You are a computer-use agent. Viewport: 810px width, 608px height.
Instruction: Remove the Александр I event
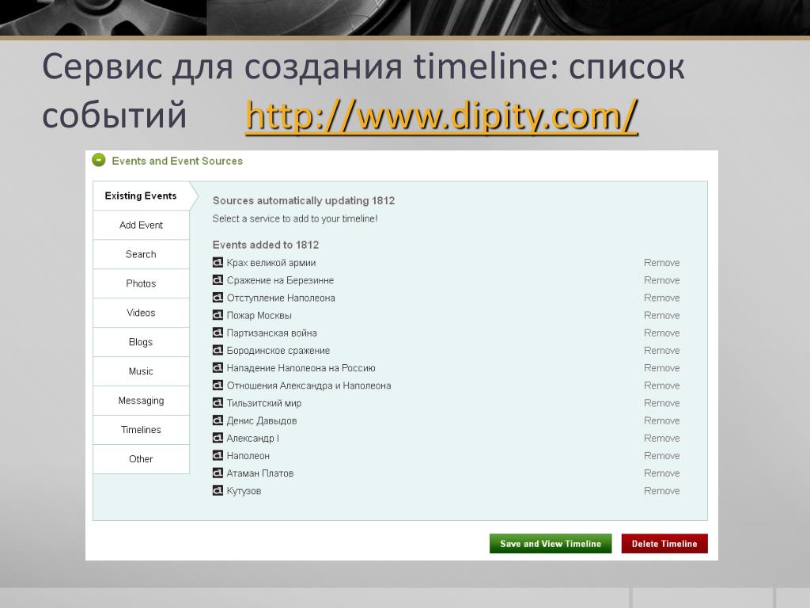coord(662,439)
